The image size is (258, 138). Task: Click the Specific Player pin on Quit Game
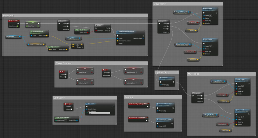point(87,109)
